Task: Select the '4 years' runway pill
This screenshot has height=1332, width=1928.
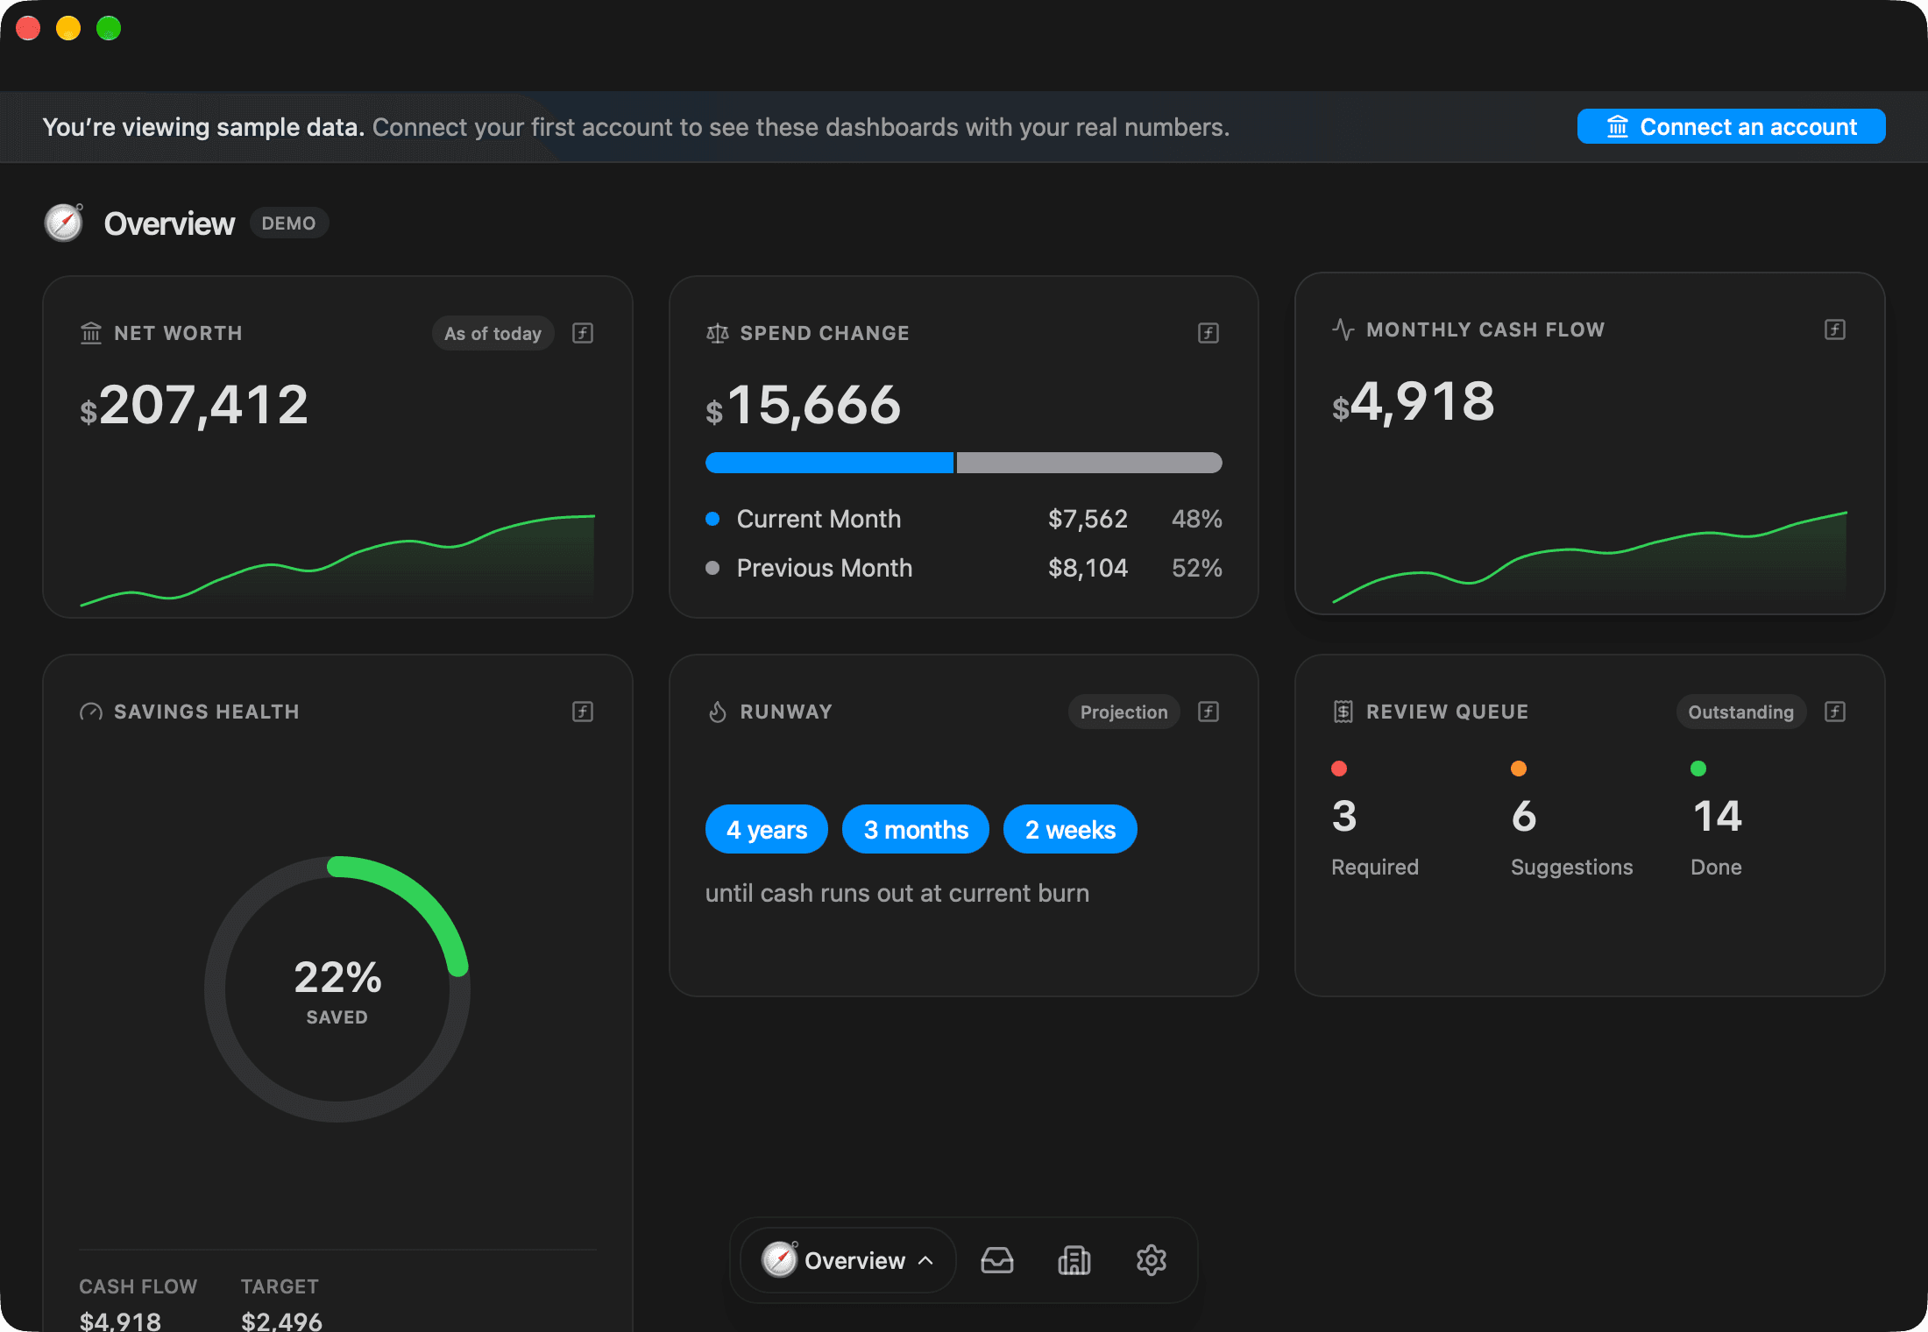Action: click(767, 829)
